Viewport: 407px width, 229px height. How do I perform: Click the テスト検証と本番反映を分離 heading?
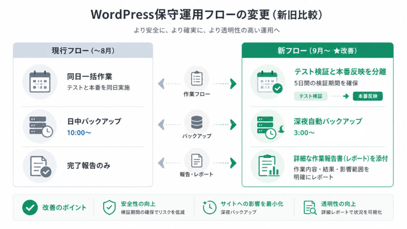click(x=340, y=72)
